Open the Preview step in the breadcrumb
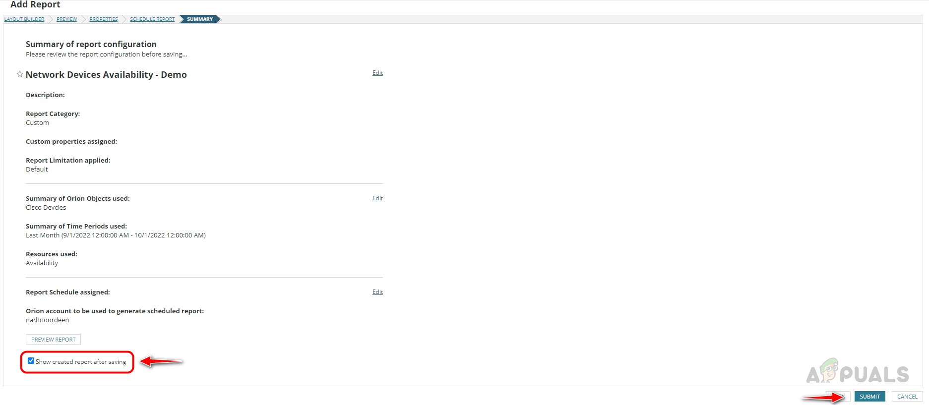Image resolution: width=929 pixels, height=405 pixels. (66, 19)
